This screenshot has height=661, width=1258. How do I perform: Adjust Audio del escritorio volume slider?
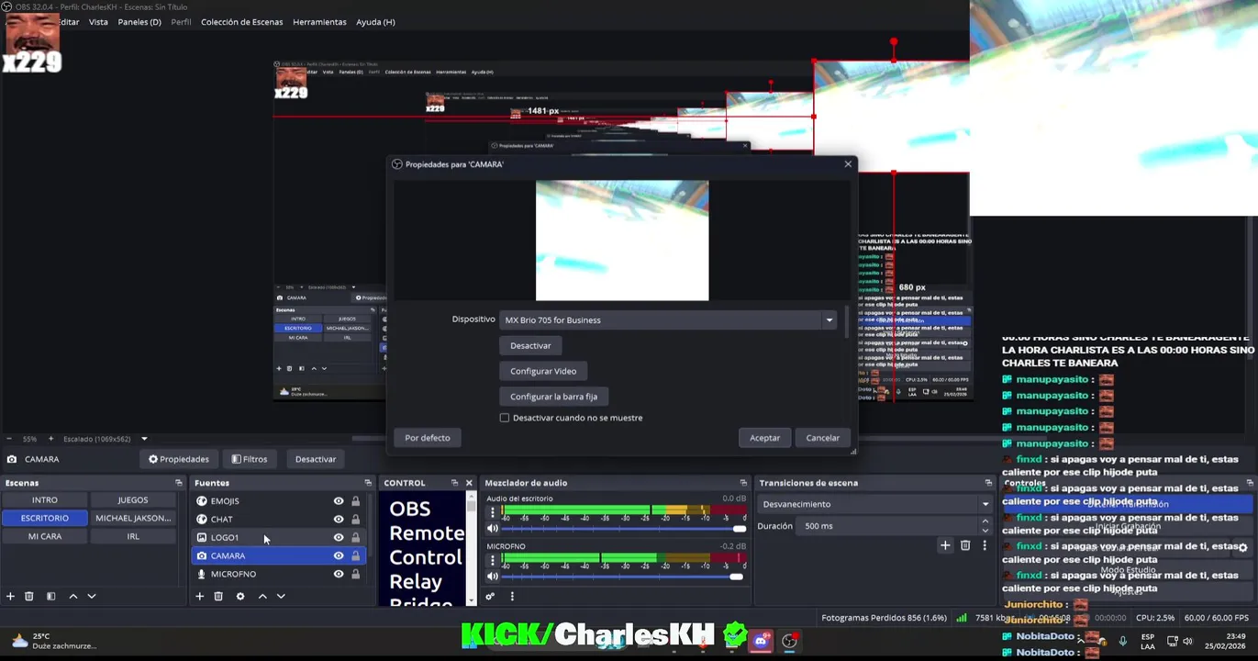click(x=739, y=529)
